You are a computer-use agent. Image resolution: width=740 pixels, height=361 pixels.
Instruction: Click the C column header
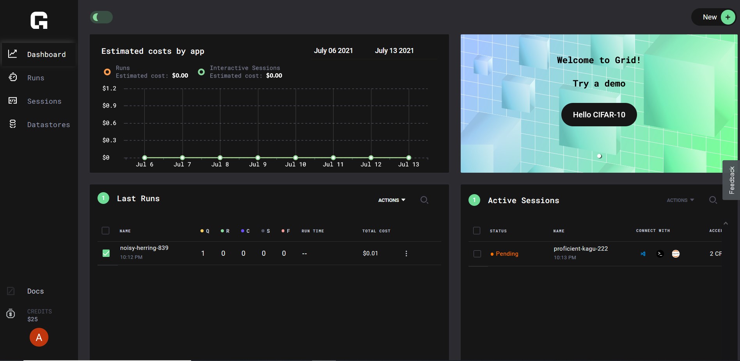pos(245,231)
